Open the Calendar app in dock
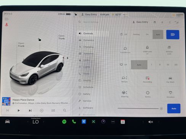186x139 pixels. (x=123, y=122)
